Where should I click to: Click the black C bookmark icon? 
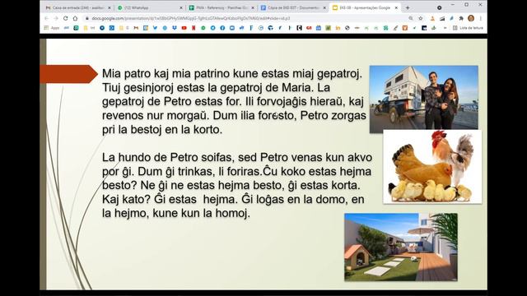(x=299, y=28)
